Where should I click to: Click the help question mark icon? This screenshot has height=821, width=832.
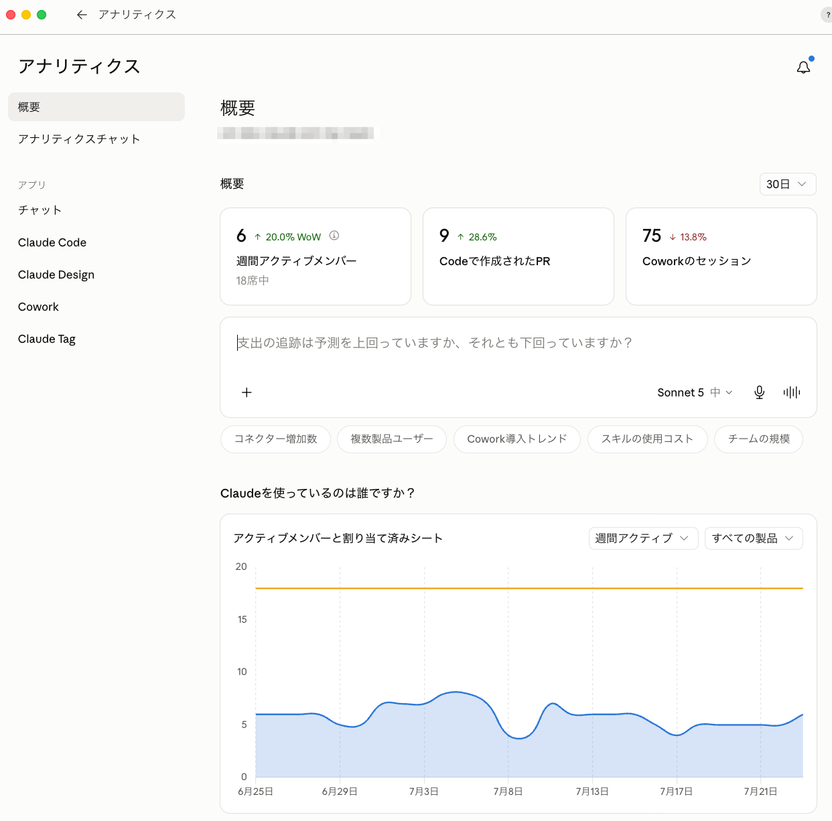click(x=827, y=15)
